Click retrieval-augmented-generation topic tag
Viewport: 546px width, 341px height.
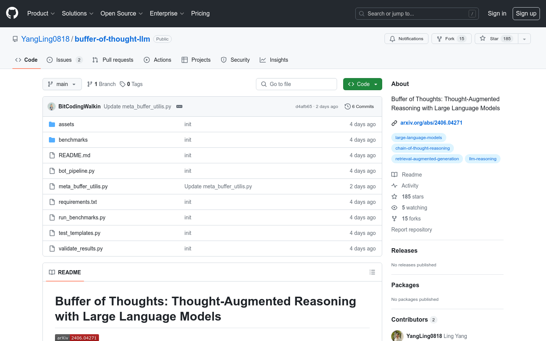(x=427, y=159)
